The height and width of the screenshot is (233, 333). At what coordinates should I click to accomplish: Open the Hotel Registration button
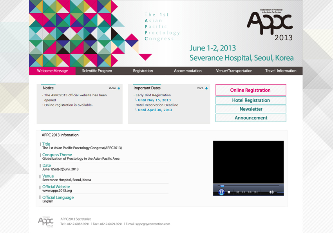coord(250,100)
